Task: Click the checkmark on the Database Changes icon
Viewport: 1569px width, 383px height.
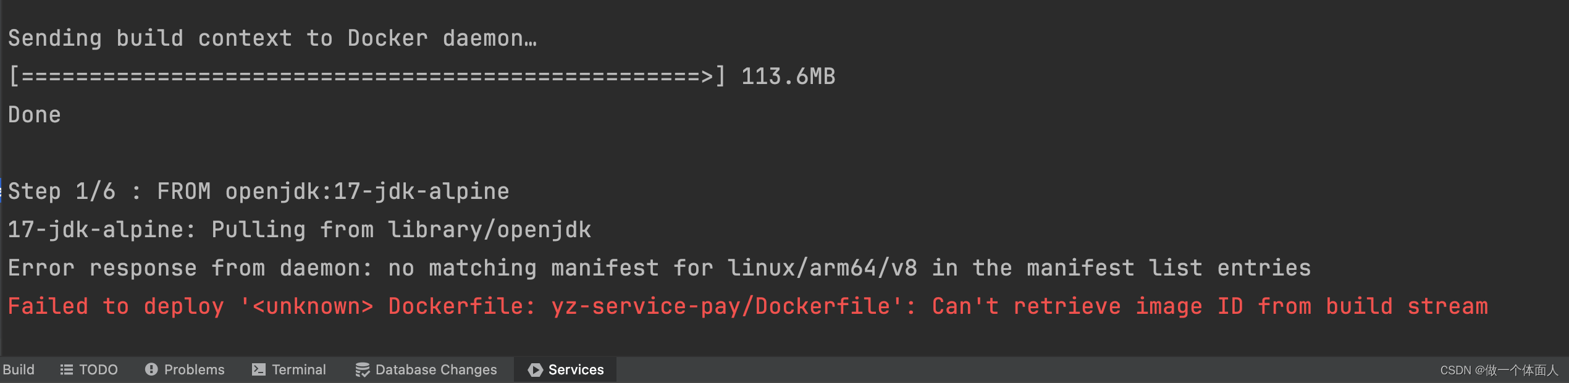Action: tap(367, 372)
